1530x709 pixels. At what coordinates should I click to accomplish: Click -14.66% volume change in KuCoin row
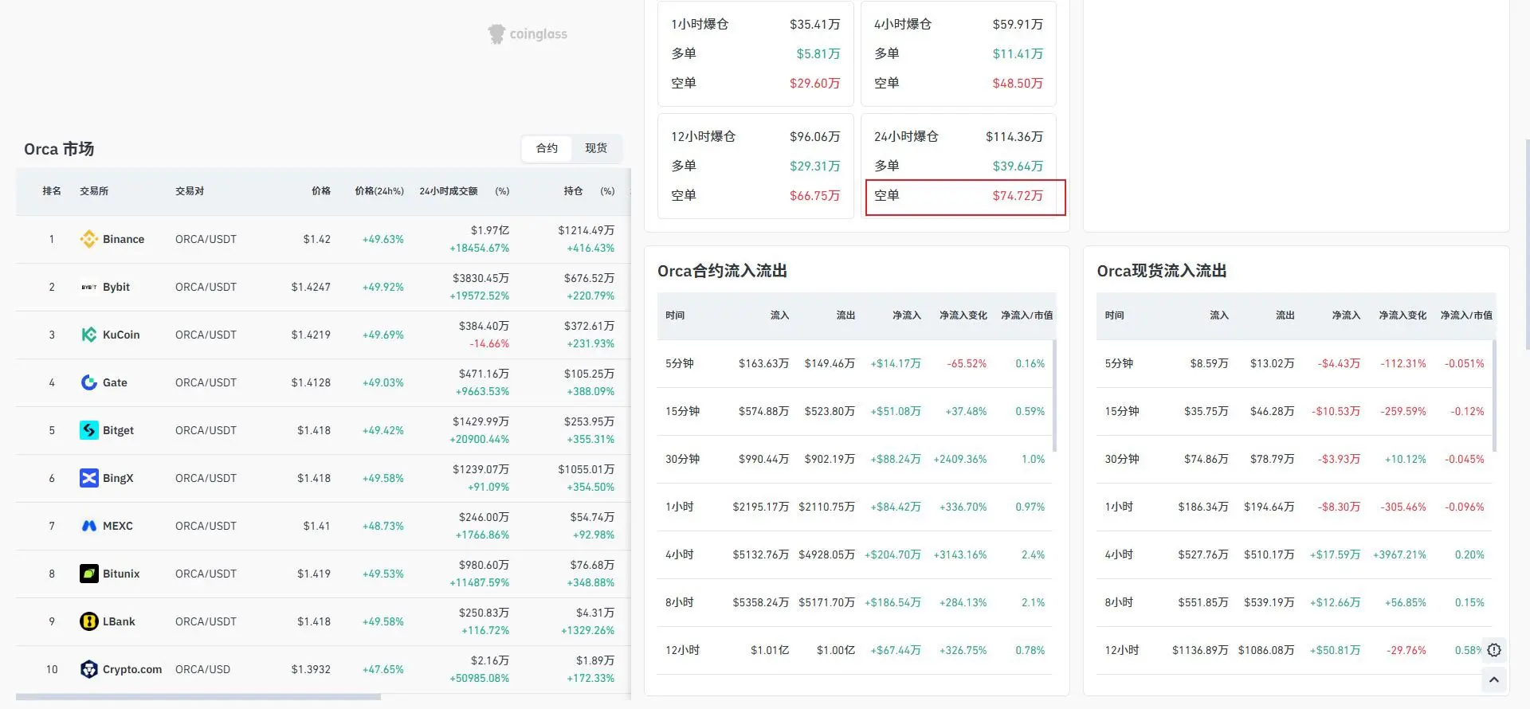[x=489, y=343]
